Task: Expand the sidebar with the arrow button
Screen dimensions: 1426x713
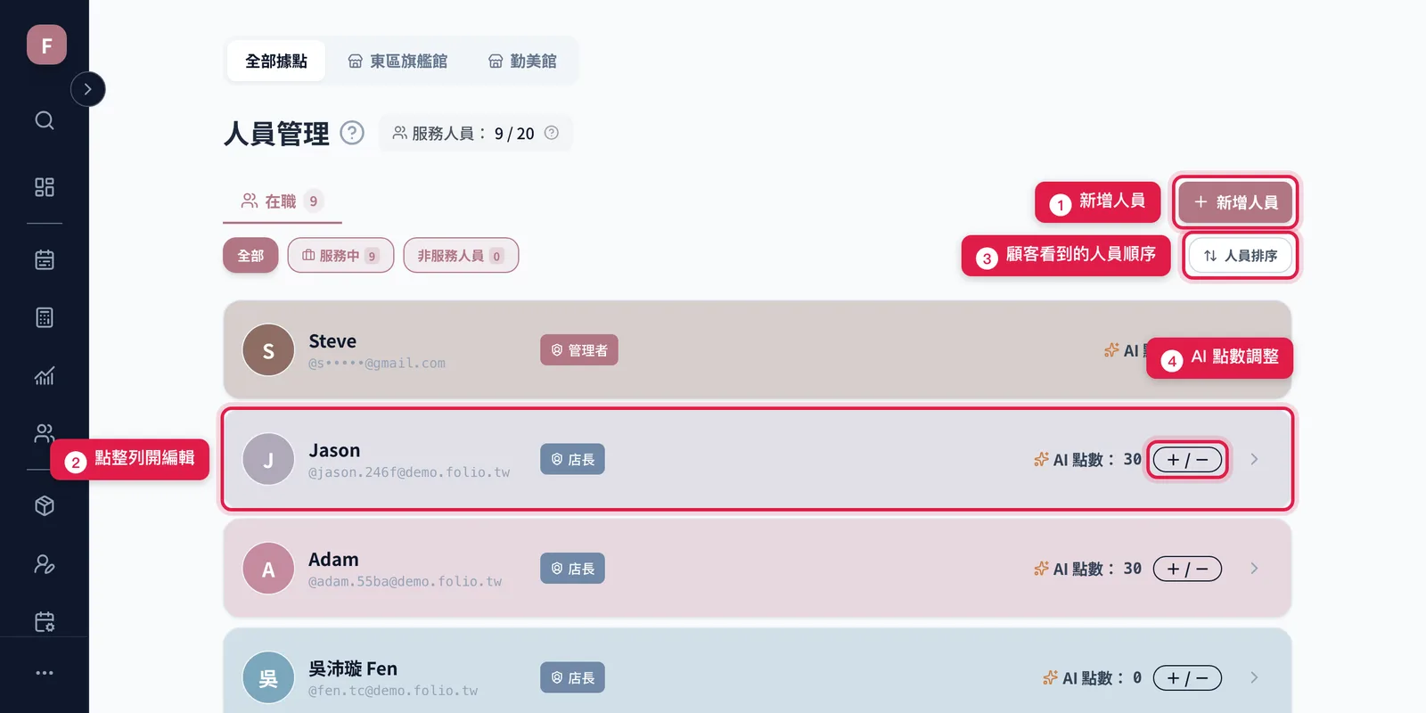Action: point(87,89)
